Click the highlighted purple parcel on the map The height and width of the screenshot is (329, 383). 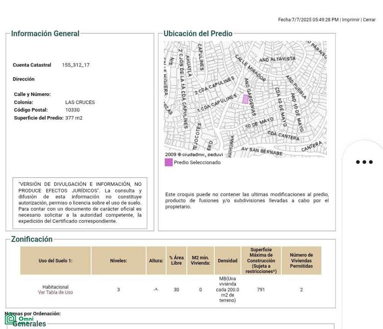click(x=245, y=99)
